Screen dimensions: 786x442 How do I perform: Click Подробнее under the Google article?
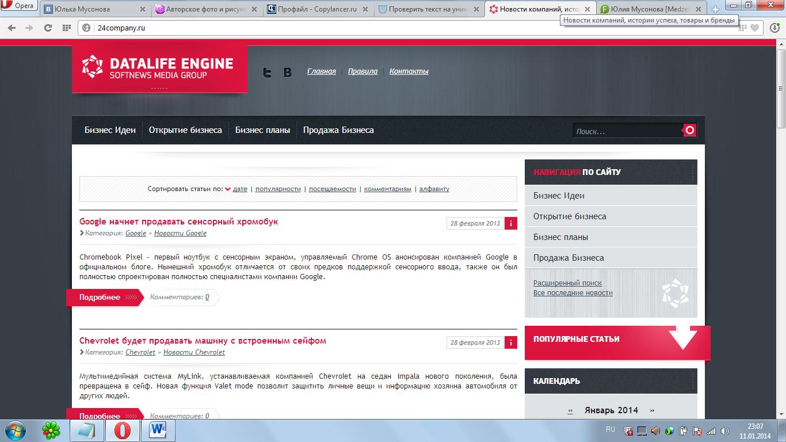point(105,298)
